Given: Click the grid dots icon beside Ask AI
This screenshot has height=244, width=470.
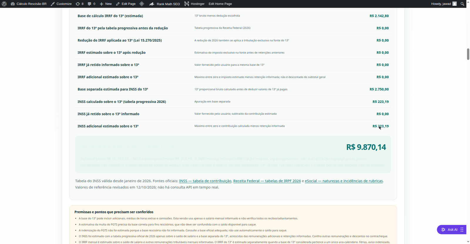Looking at the screenshot, I should pyautogui.click(x=462, y=230).
